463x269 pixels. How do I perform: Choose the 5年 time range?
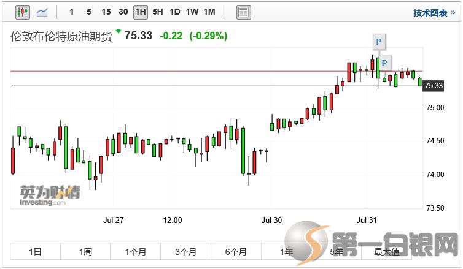[x=337, y=252]
